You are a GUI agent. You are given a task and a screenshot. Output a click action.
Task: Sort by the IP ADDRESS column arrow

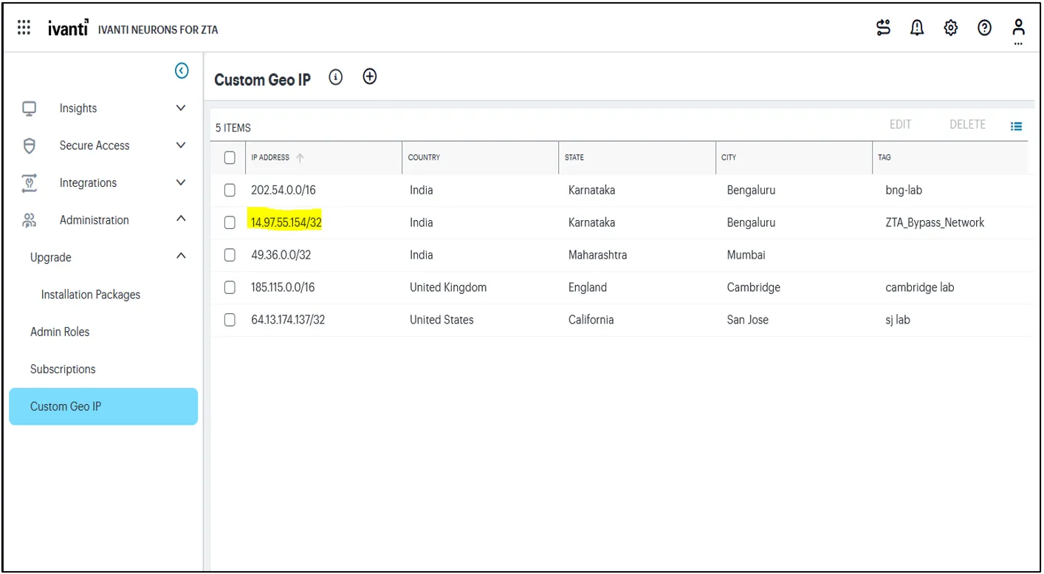[301, 157]
